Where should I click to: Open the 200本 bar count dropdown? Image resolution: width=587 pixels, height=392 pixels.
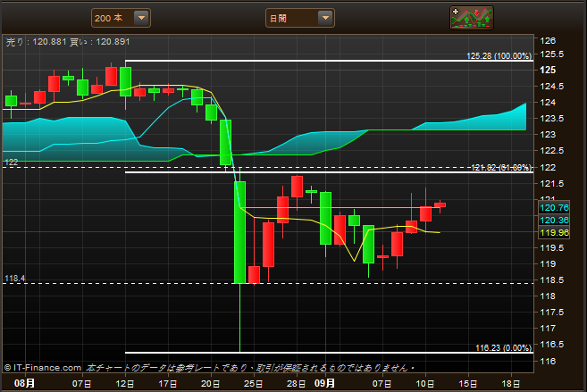tap(121, 18)
